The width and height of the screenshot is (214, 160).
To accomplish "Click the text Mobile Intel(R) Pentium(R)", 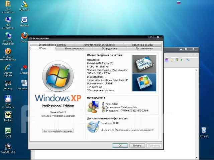I will coord(100,63).
